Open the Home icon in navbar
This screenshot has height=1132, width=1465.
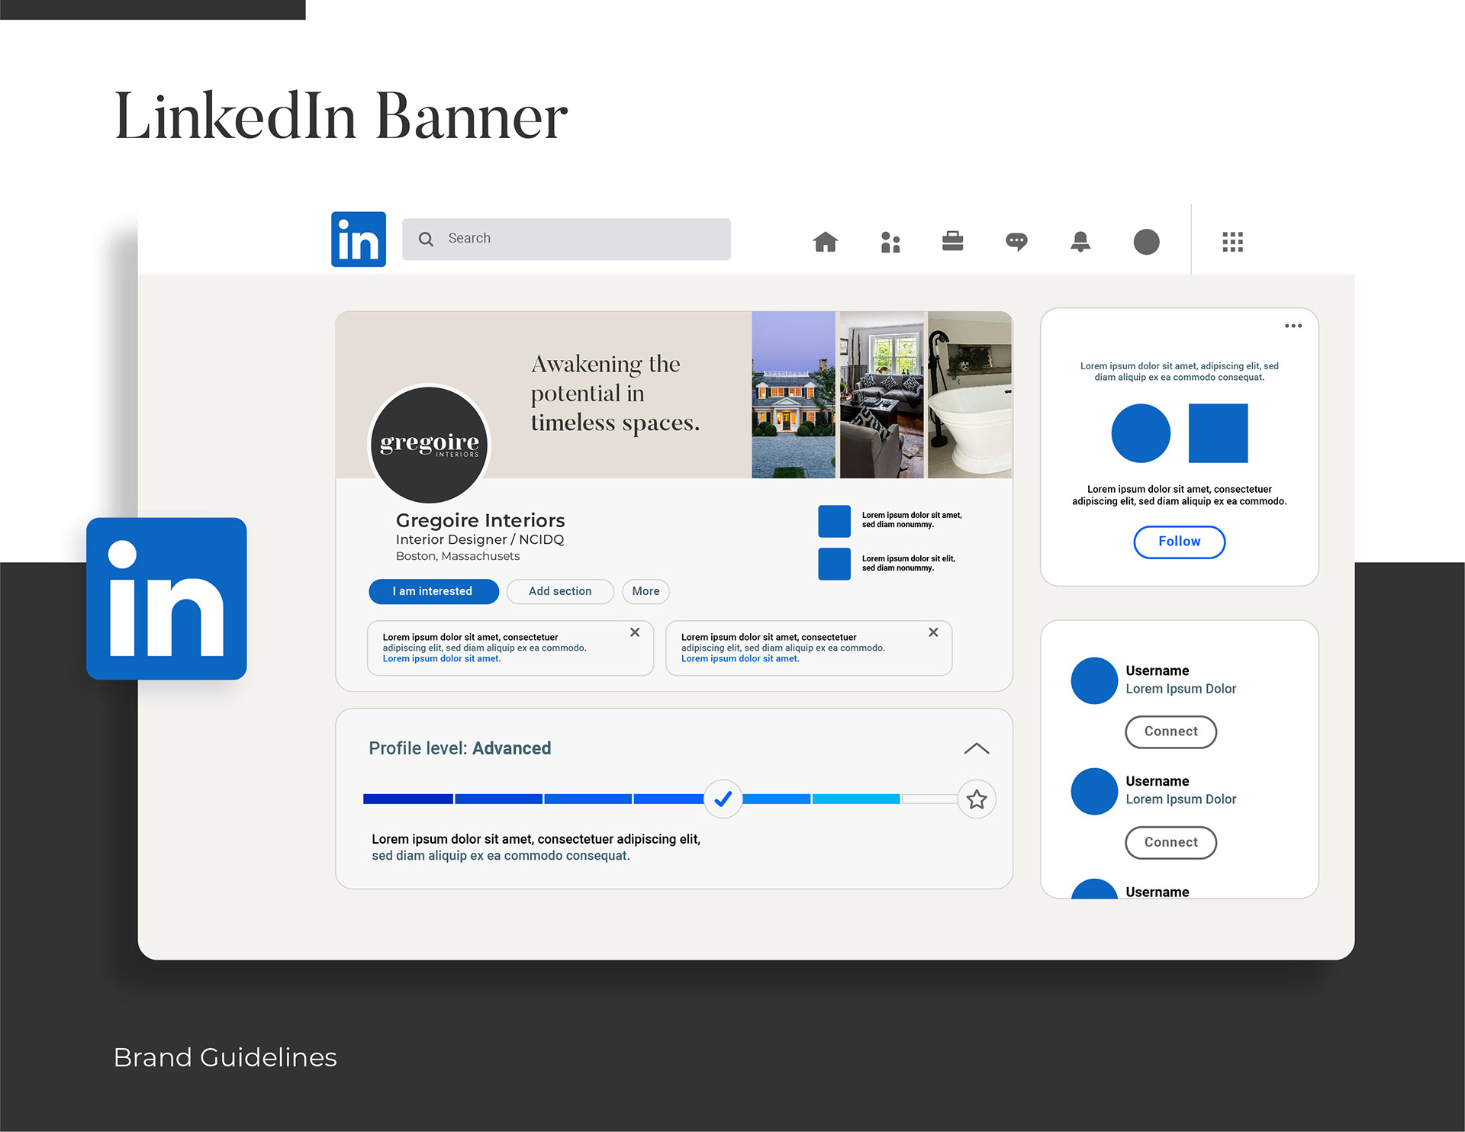coord(825,242)
